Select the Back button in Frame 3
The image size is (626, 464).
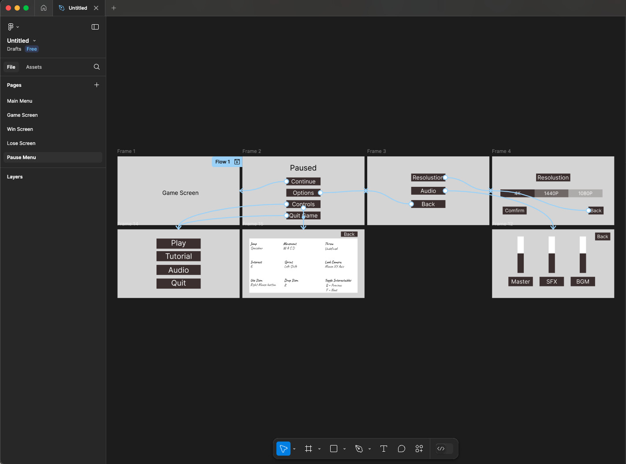click(x=428, y=204)
